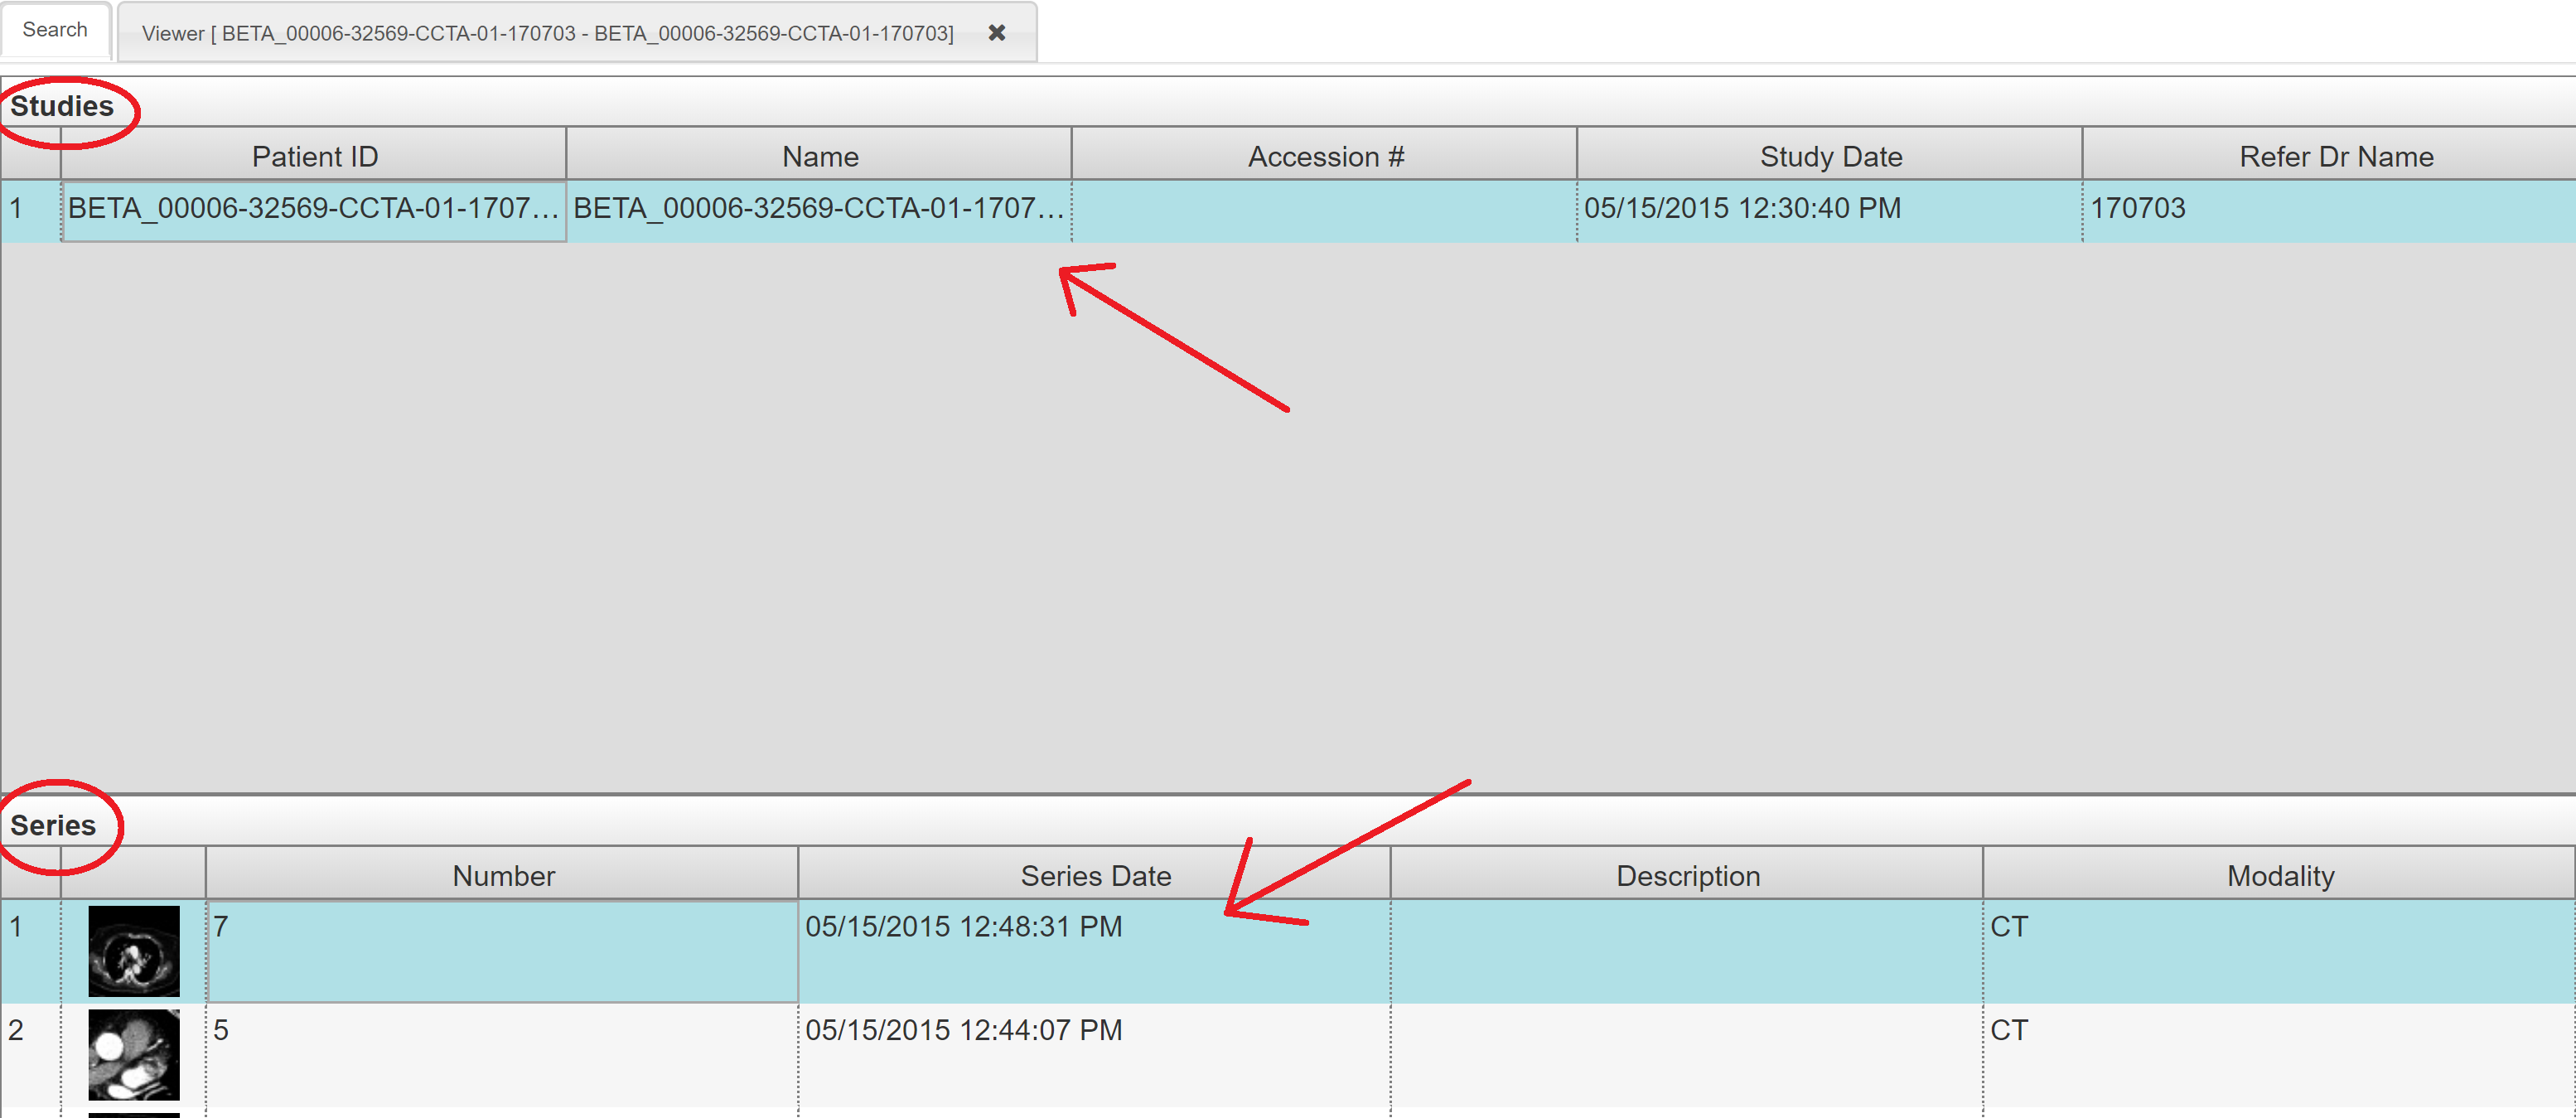The image size is (2576, 1118).
Task: Switch to the Search tab
Action: [x=55, y=30]
